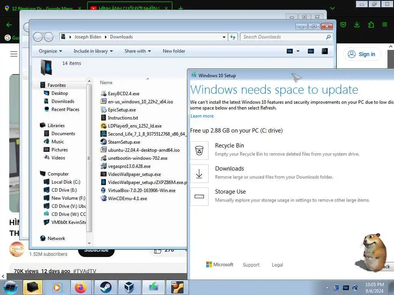Open the browser tab list chevron
The width and height of the screenshot is (394, 295).
(x=332, y=8)
